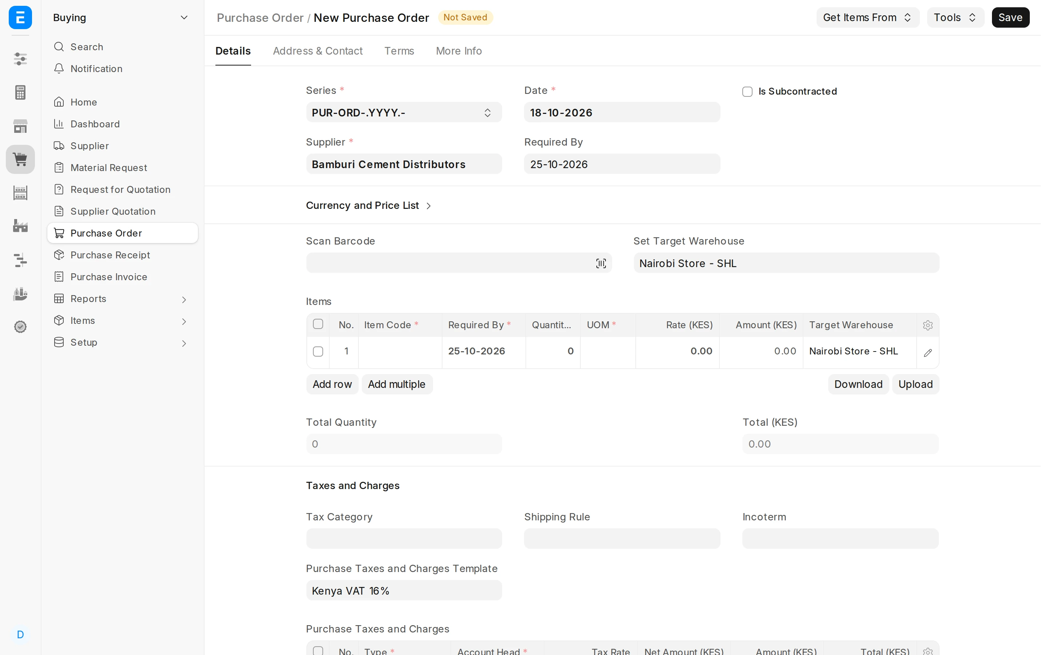Open Notification bell in sidebar
Image resolution: width=1048 pixels, height=655 pixels.
tap(123, 68)
